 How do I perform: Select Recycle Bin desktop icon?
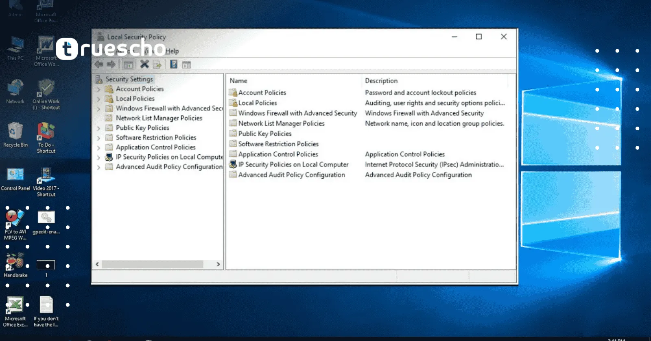pos(15,135)
